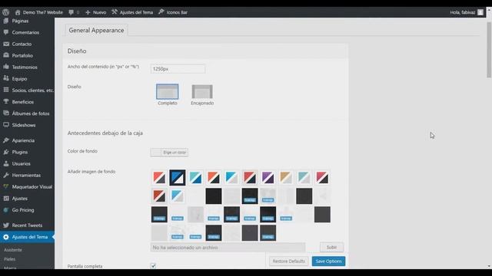Click the Go Pricing icon
Screen dimensions: 492x276
[6, 210]
